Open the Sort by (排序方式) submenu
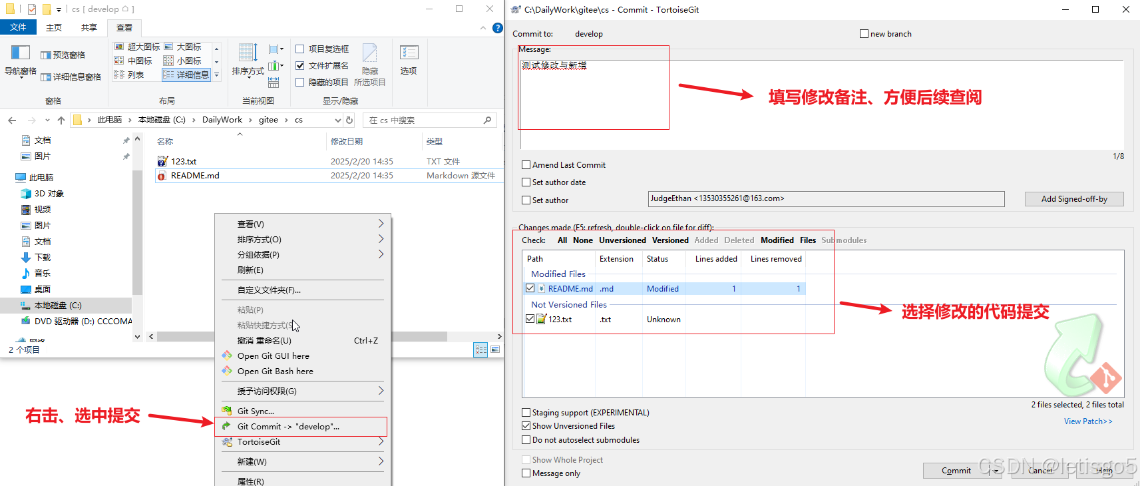 click(x=302, y=239)
